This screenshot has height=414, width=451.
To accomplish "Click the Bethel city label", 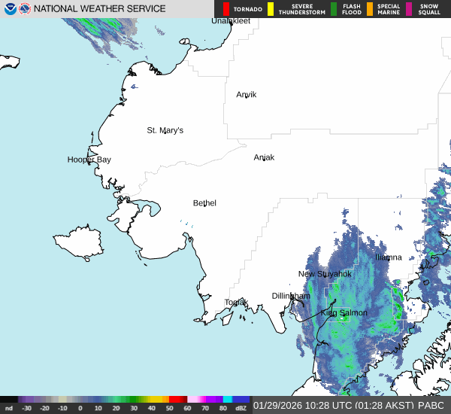I will [204, 203].
